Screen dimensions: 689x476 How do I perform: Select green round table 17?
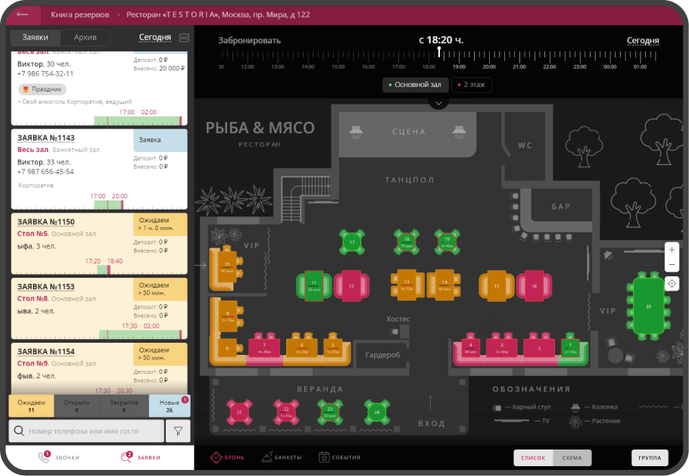352,242
